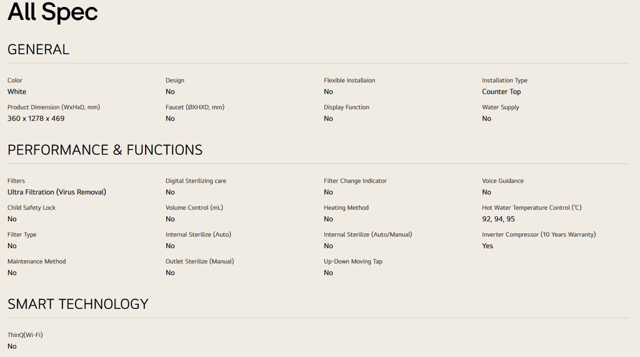Click the PERFORMANCE & FUNCTIONS heading
640x357 pixels.
click(105, 150)
